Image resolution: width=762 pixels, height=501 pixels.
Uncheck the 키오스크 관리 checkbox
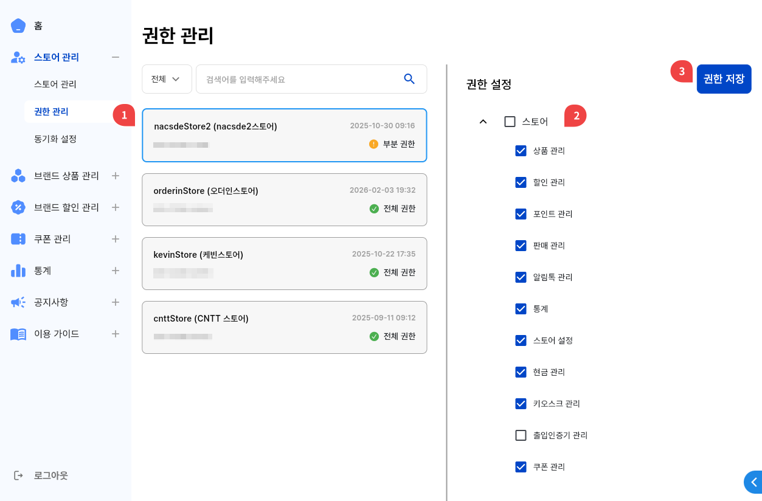click(521, 404)
